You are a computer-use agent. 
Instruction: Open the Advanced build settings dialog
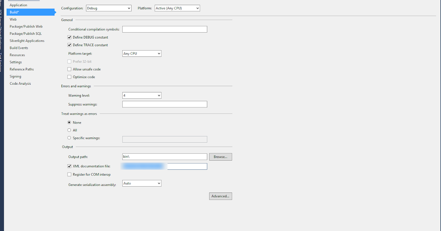[220, 196]
